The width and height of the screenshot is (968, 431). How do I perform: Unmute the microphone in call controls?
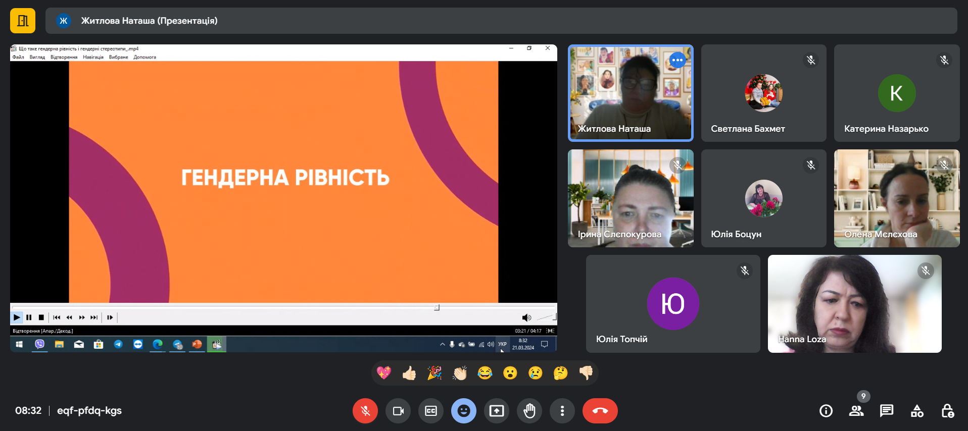(x=365, y=411)
